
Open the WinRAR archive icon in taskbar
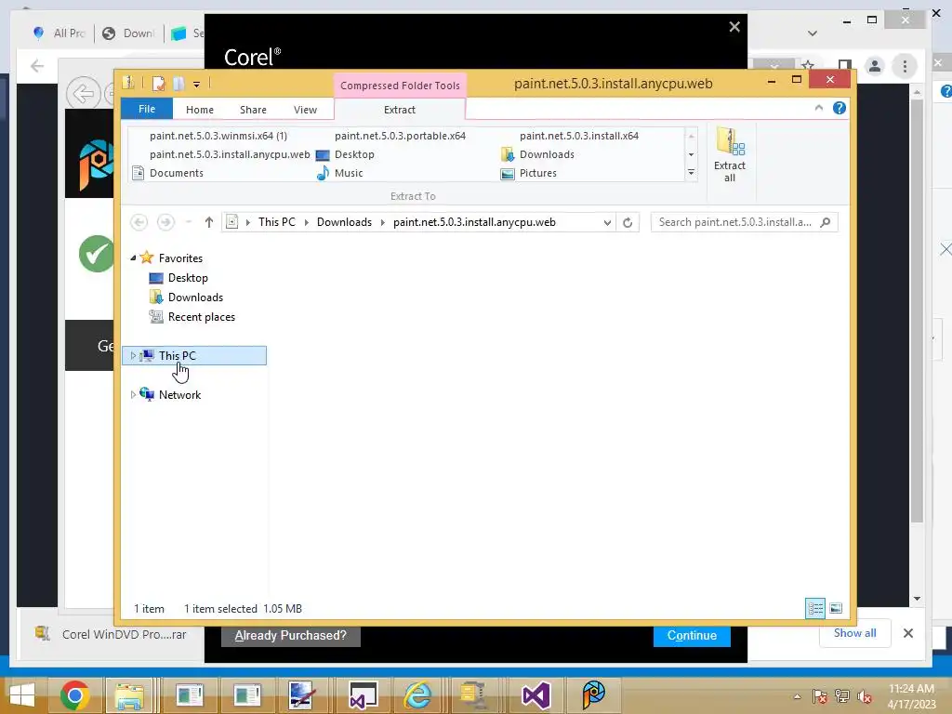(472, 695)
